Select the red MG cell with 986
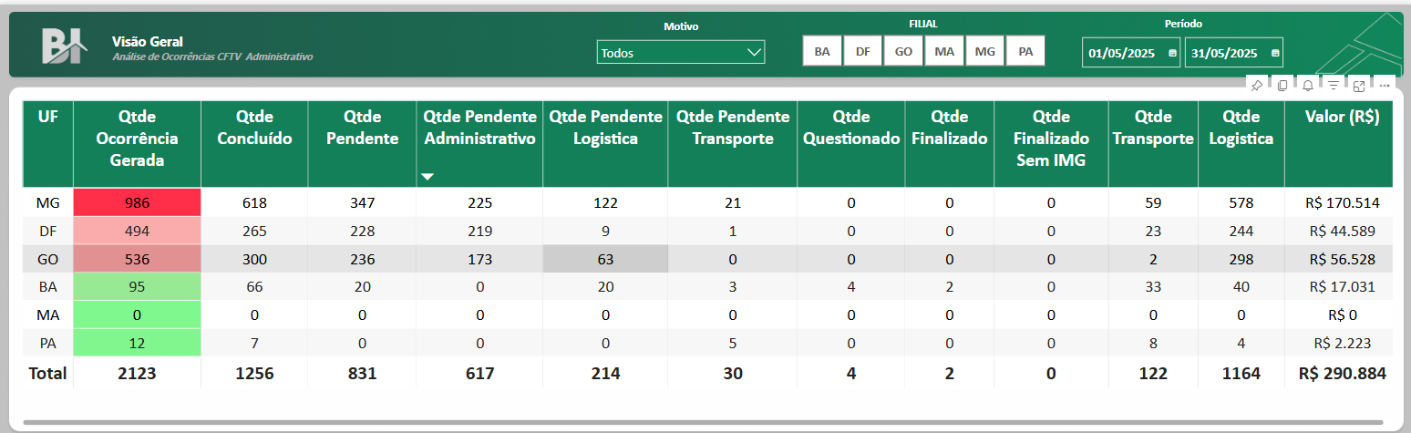This screenshot has height=433, width=1411. (137, 202)
